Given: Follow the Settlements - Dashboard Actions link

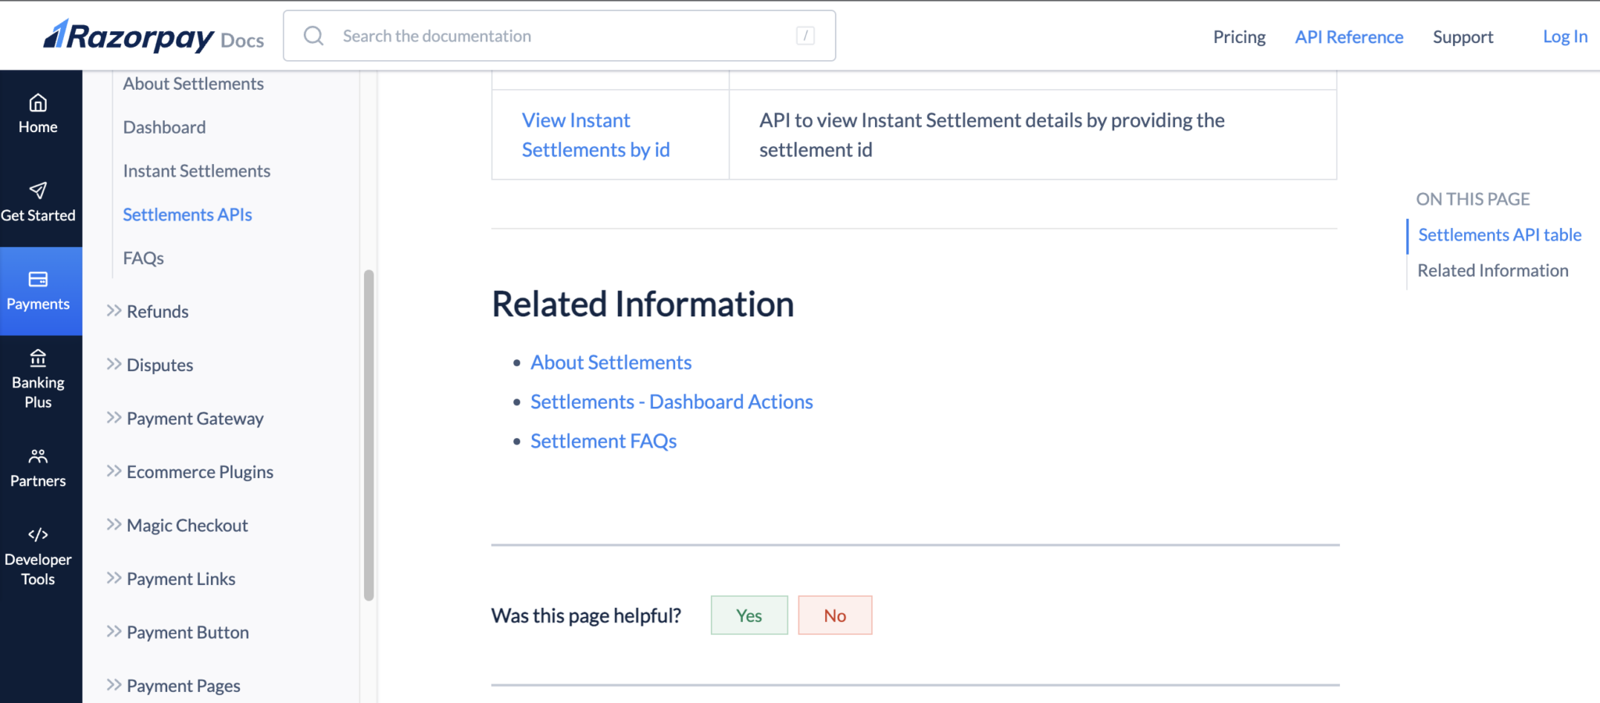Looking at the screenshot, I should tap(671, 401).
